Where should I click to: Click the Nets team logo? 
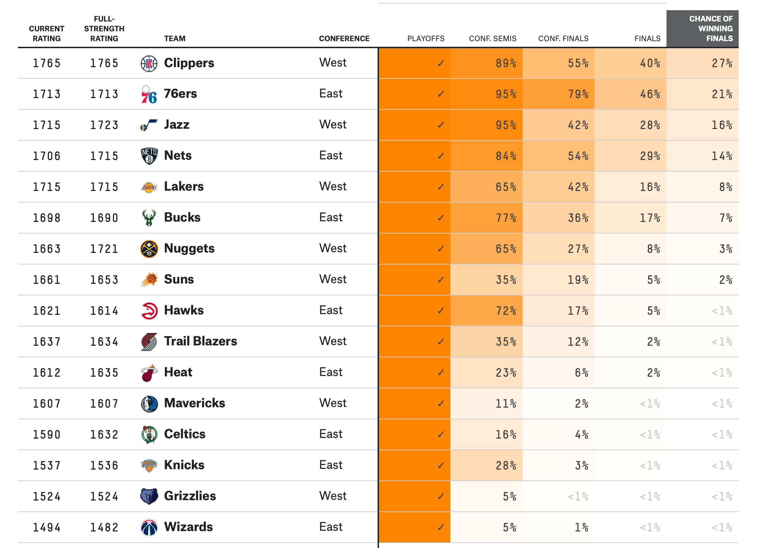pos(149,156)
